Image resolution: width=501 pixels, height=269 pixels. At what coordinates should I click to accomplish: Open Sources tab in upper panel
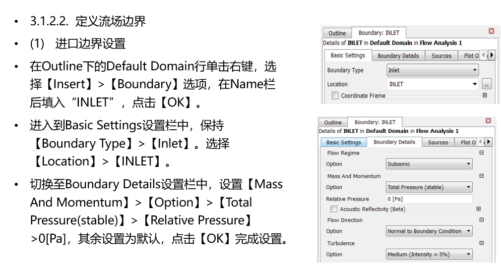pos(441,56)
